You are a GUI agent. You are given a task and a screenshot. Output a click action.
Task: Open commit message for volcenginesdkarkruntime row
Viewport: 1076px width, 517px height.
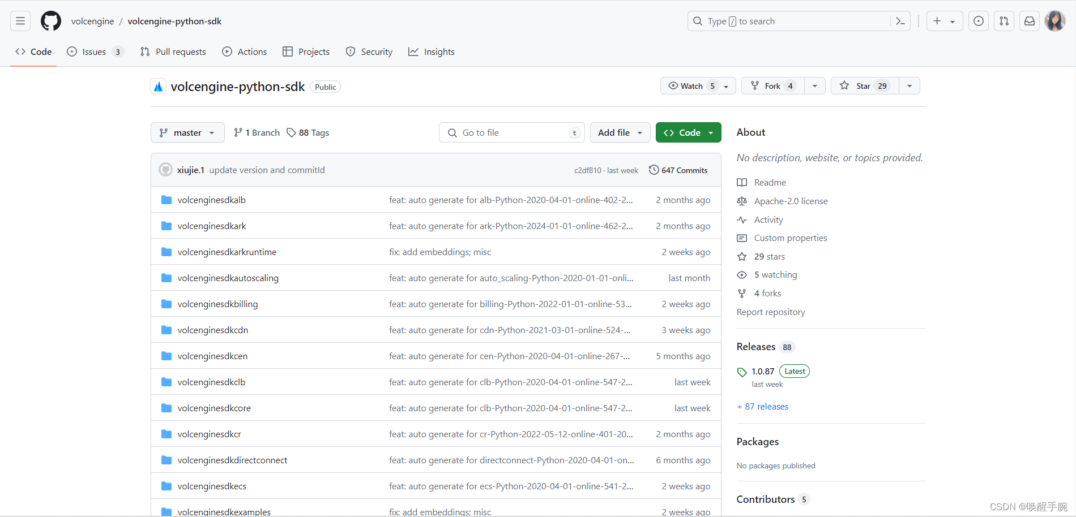coord(440,252)
